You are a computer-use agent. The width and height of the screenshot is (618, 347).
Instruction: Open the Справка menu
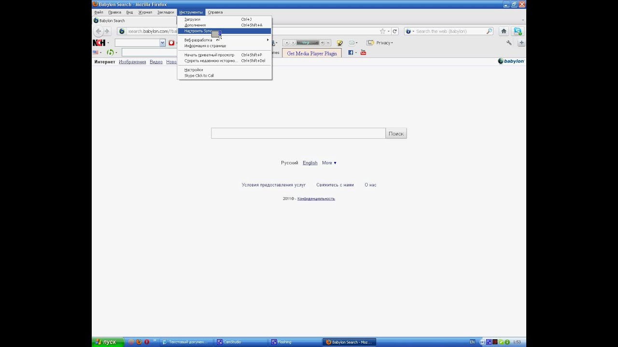pyautogui.click(x=215, y=12)
